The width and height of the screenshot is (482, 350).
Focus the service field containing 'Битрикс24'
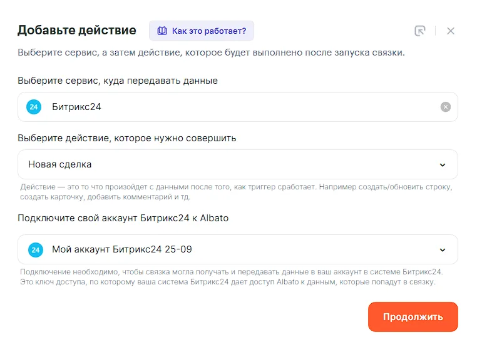(x=238, y=107)
